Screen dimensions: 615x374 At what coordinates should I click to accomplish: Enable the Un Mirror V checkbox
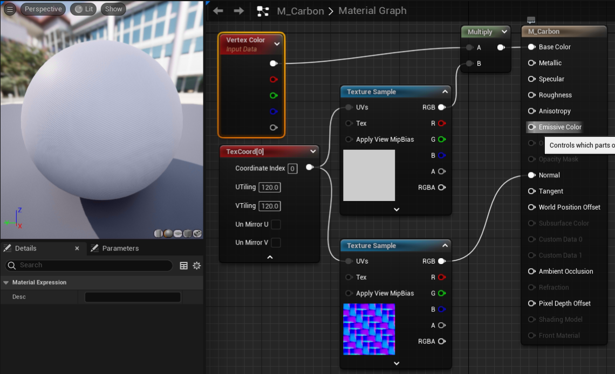click(x=277, y=243)
